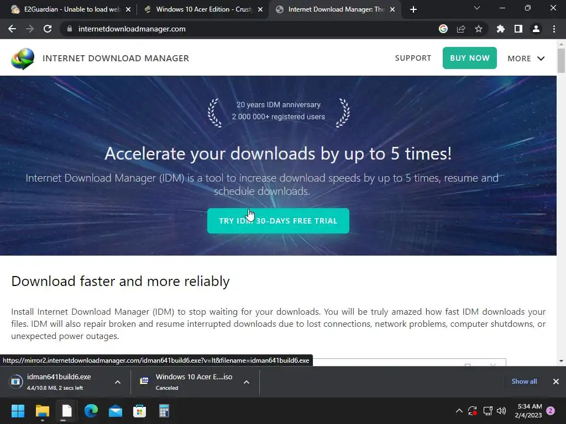This screenshot has height=424, width=566.
Task: Click the Google icon in the address bar
Action: (443, 29)
